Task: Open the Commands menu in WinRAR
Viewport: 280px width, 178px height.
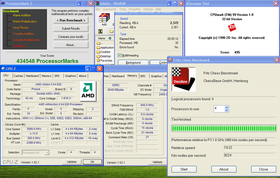Action: coord(110,9)
